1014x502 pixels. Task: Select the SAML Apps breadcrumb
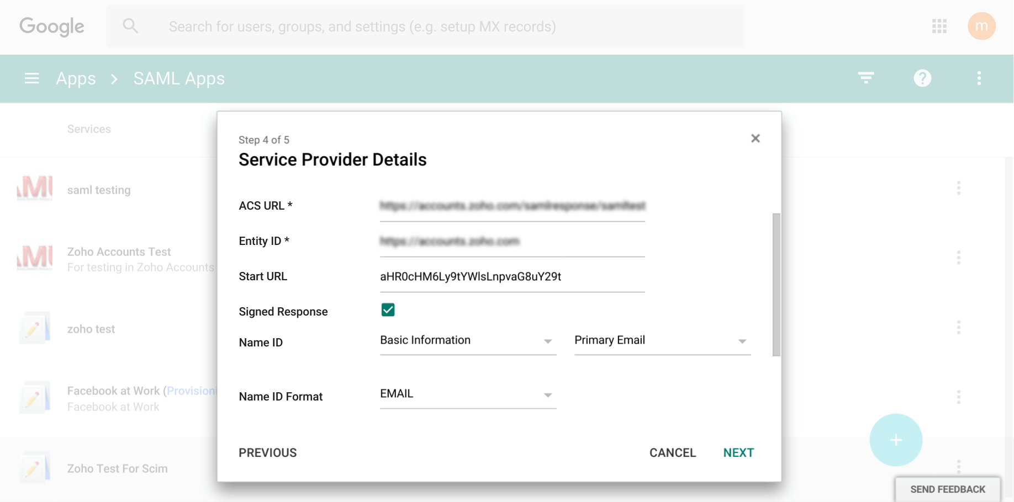click(178, 78)
